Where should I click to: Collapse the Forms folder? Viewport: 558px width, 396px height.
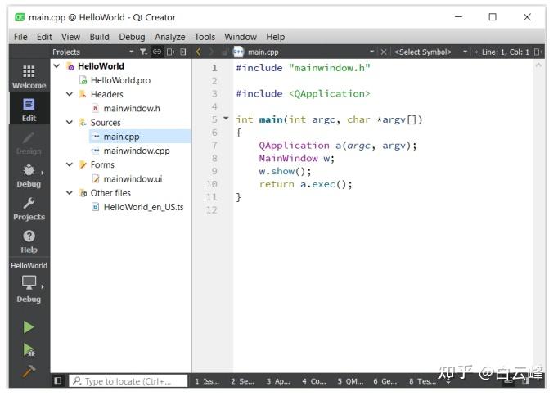click(x=70, y=164)
